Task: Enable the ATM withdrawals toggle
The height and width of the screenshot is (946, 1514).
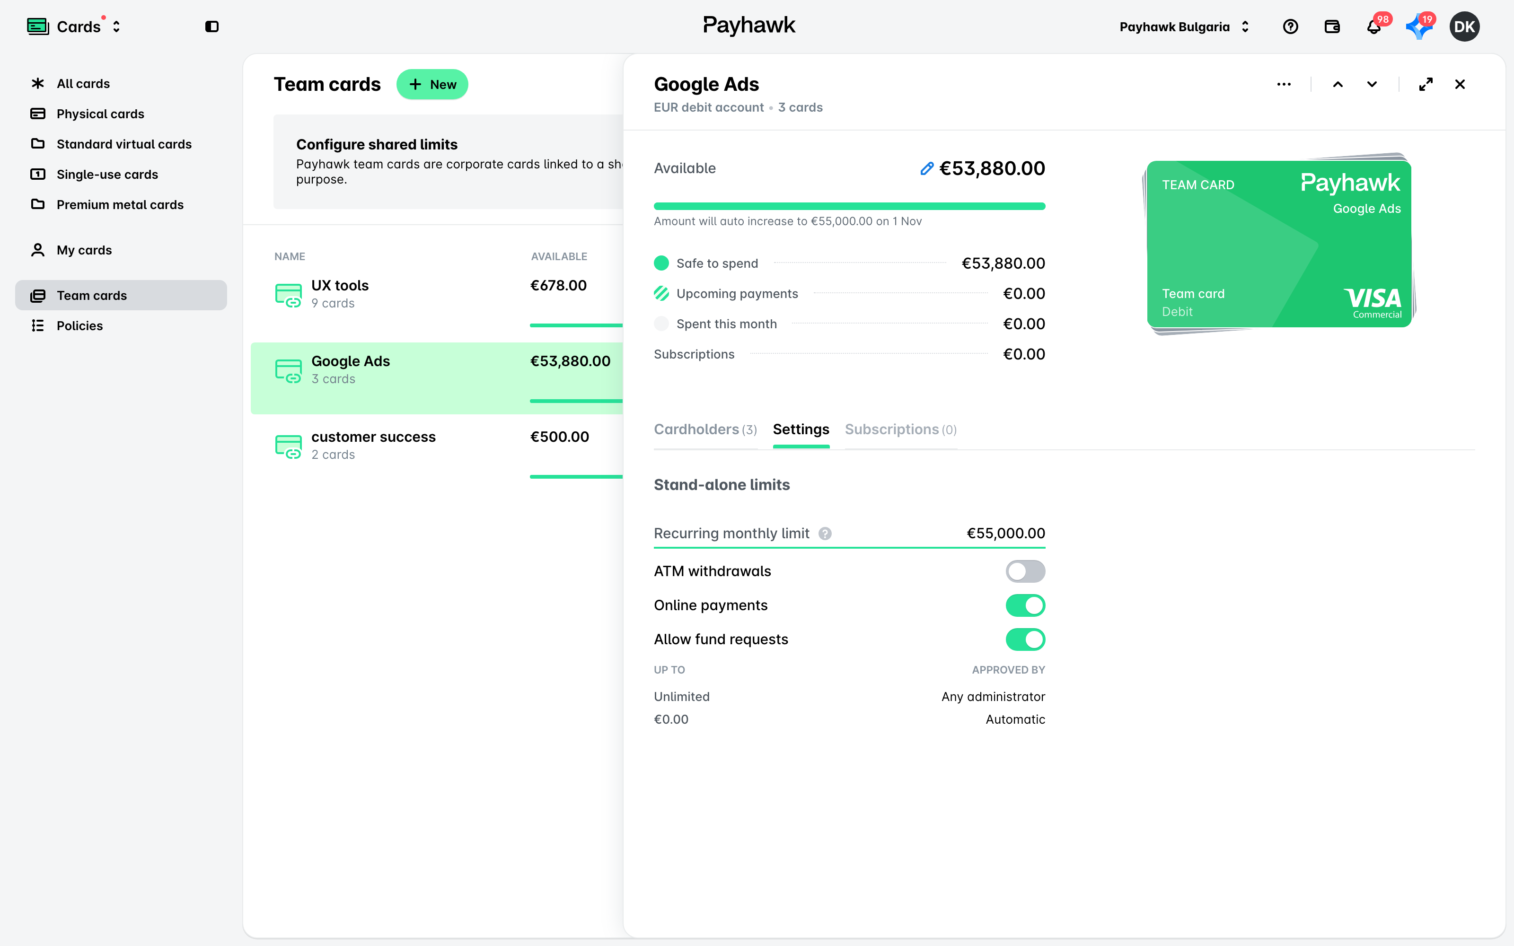Action: [x=1025, y=571]
